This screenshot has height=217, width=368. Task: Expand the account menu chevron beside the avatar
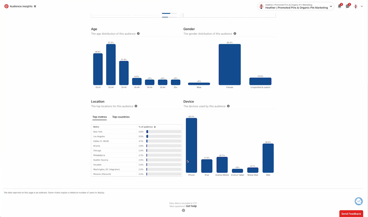[362, 6]
